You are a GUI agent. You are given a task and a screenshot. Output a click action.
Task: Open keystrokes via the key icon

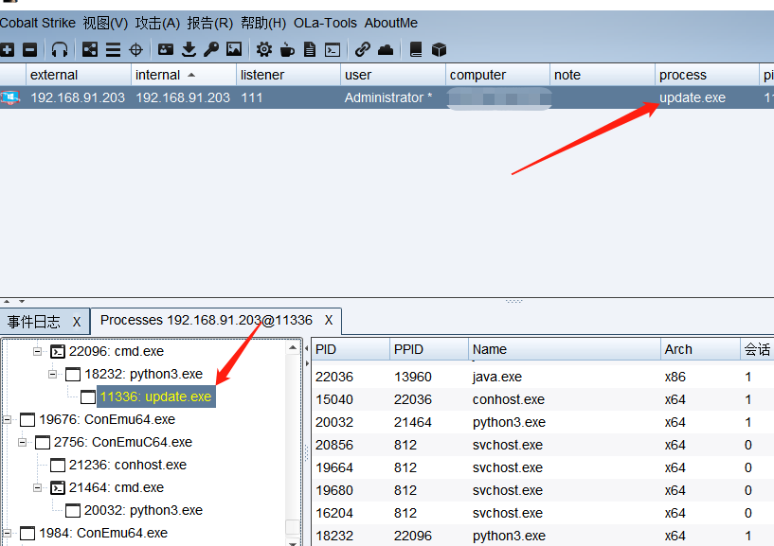pyautogui.click(x=211, y=49)
